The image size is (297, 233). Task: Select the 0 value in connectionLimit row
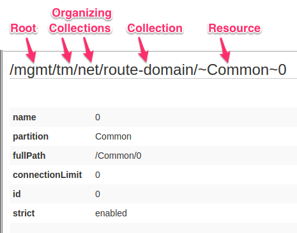pos(98,175)
